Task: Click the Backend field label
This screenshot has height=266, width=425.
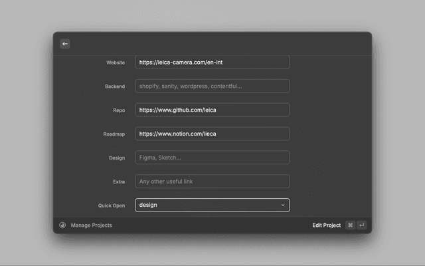Action: pyautogui.click(x=114, y=86)
